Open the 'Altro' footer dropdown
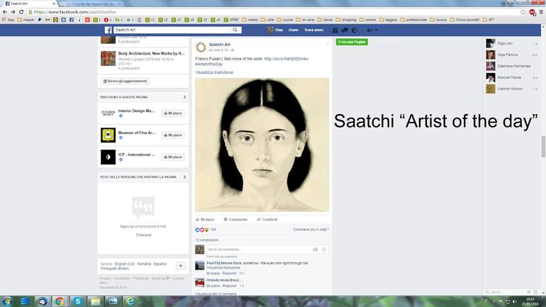This screenshot has height=307, width=546. pos(104,283)
